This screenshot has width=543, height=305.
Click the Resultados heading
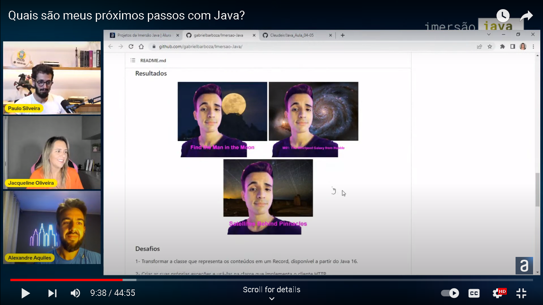[151, 73]
